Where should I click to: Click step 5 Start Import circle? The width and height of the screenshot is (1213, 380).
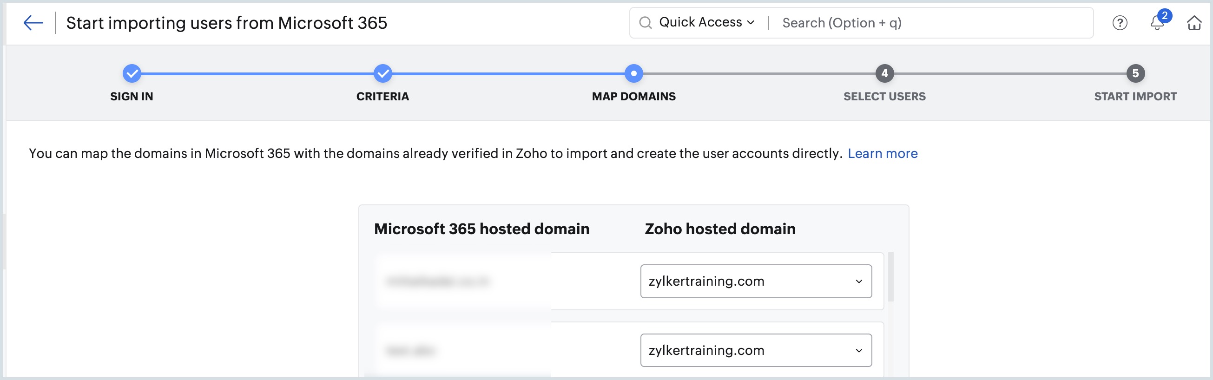(x=1135, y=73)
